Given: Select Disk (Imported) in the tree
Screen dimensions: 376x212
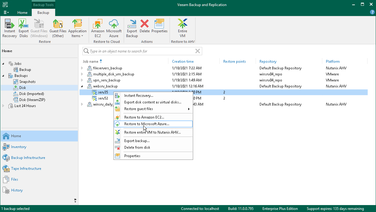Looking at the screenshot, I should [31, 94].
